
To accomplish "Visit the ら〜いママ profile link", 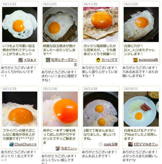I will [110, 60].
